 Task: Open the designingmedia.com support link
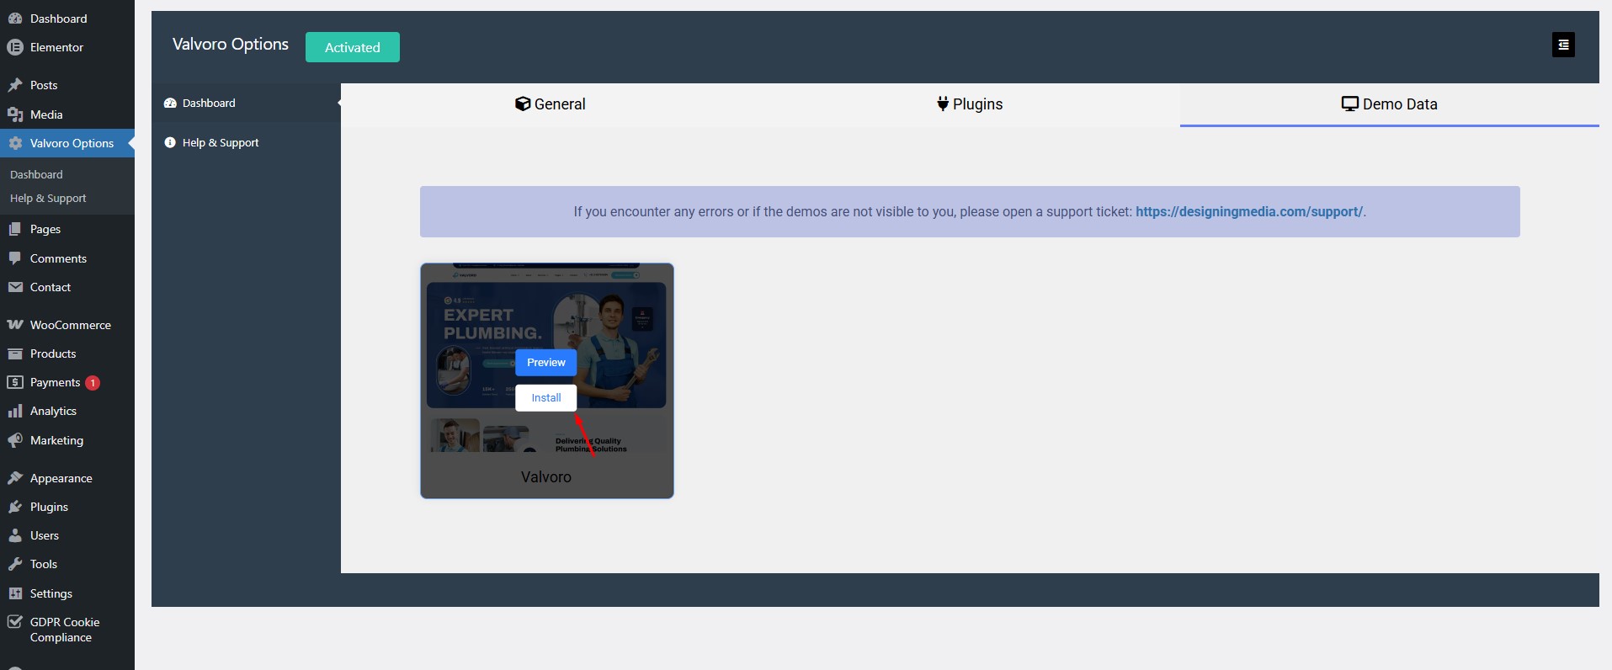(x=1248, y=212)
